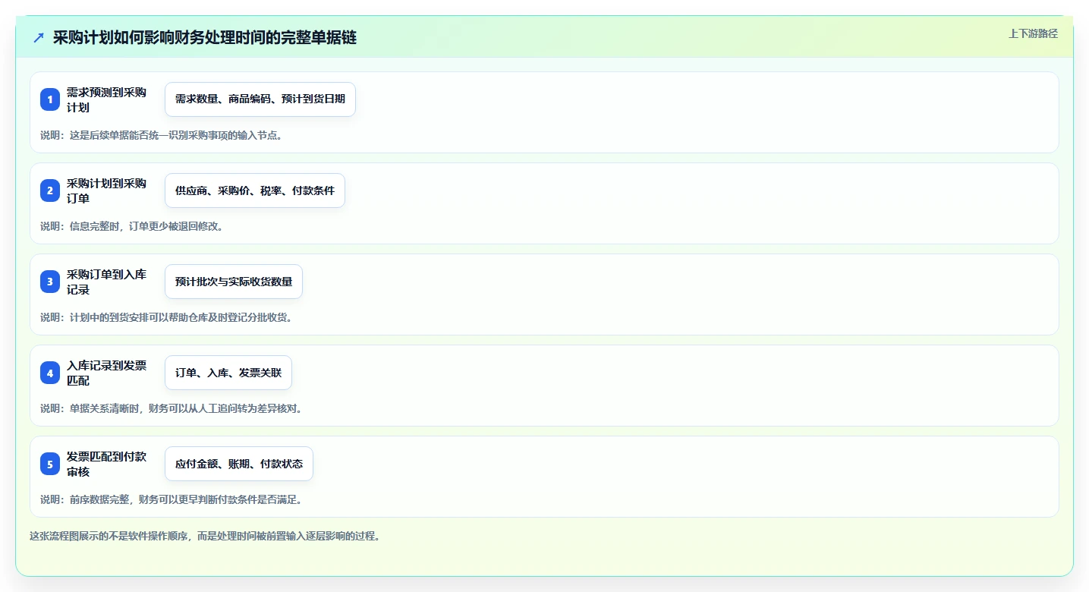Select the 入库记录到发票匹配 step title
Image resolution: width=1089 pixels, height=592 pixels.
pos(107,373)
